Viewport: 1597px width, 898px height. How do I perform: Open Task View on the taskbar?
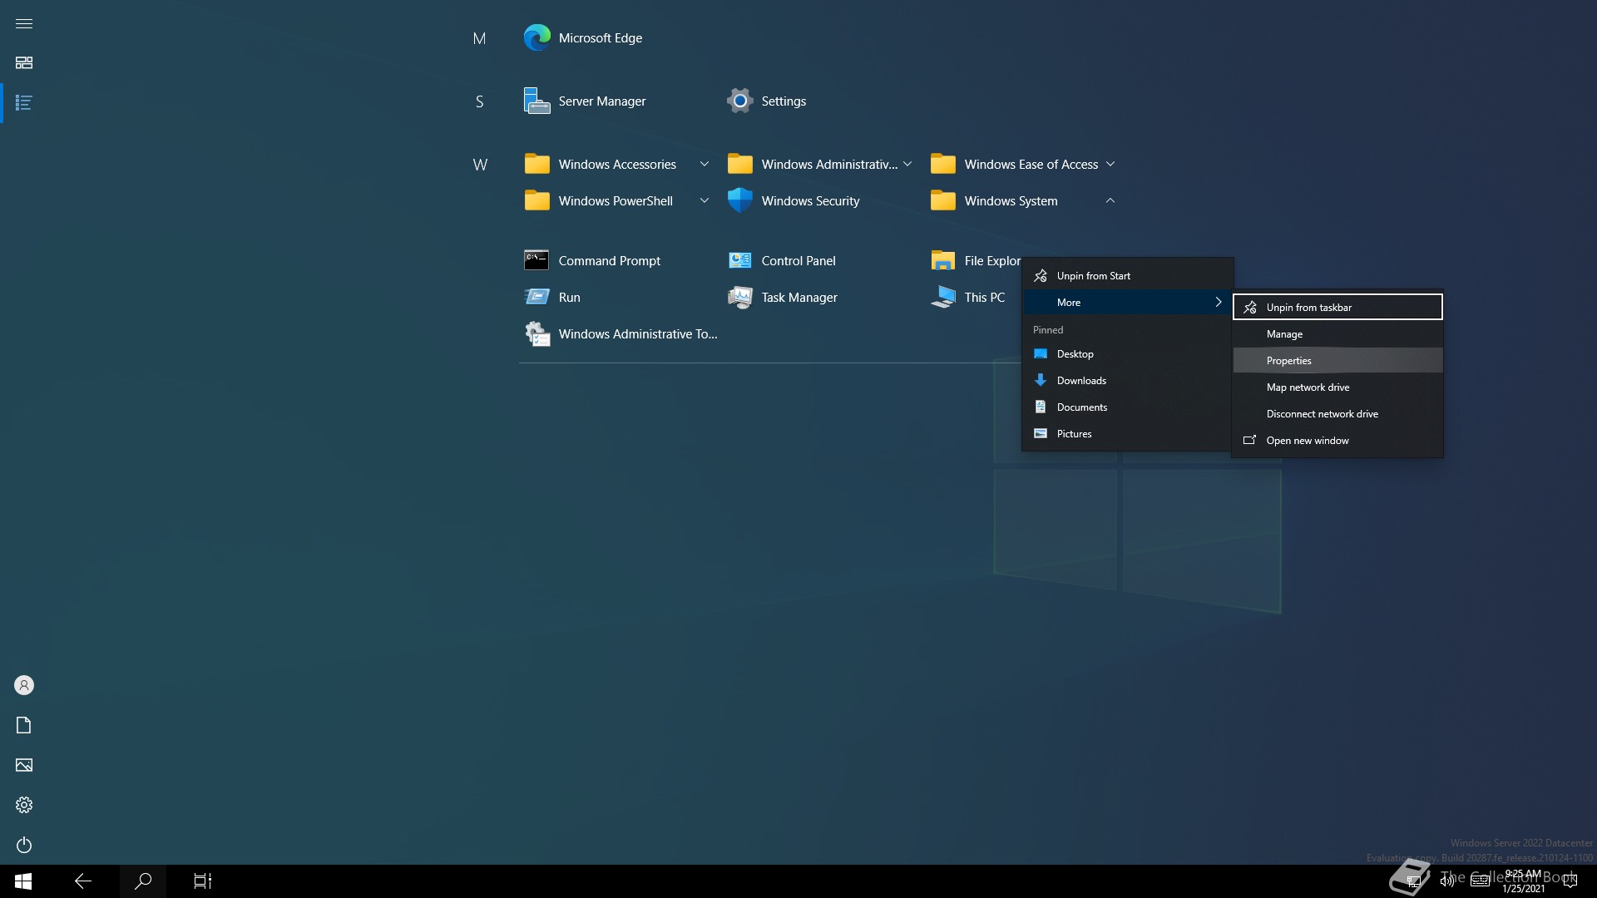point(203,881)
